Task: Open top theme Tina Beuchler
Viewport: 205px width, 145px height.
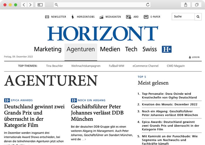Action: coord(54,66)
